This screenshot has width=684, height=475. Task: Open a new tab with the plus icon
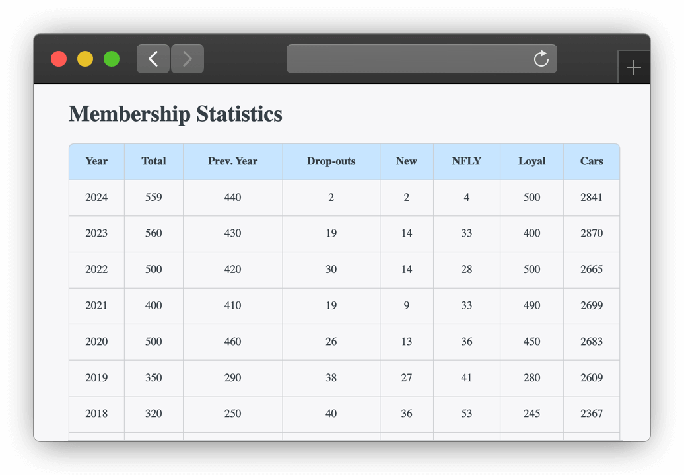coord(633,67)
